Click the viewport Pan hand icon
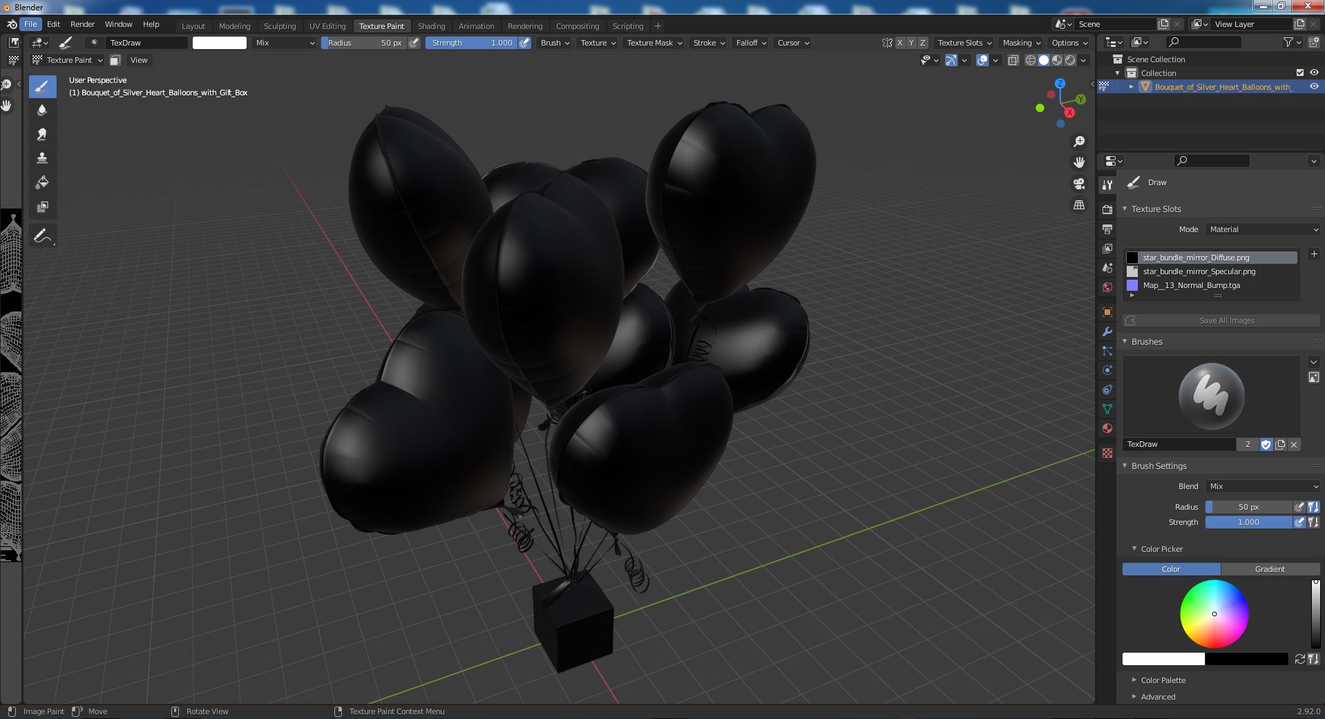Viewport: 1325px width, 719px height. 1079,162
